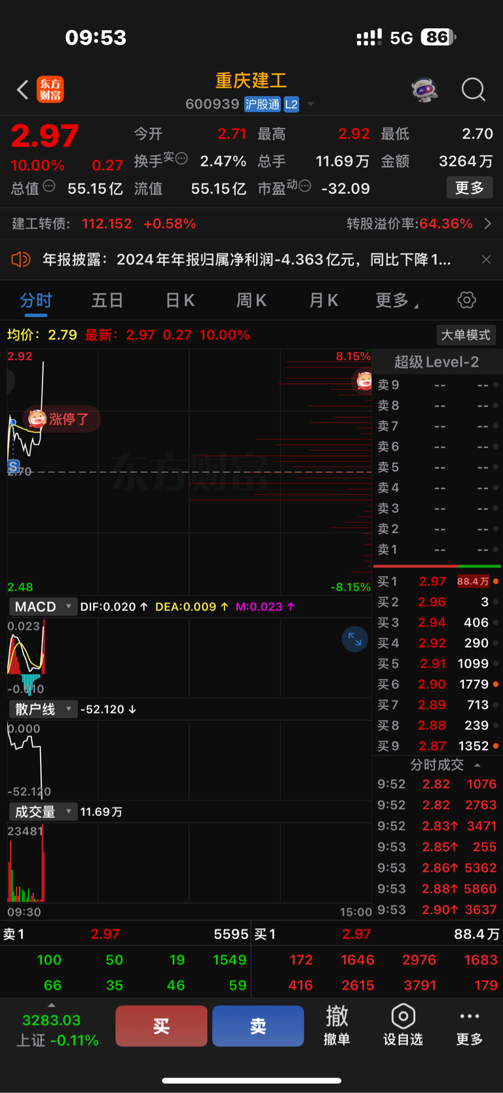503x1093 pixels.
Task: Tap info icon beside 市盈
Action: 305,187
